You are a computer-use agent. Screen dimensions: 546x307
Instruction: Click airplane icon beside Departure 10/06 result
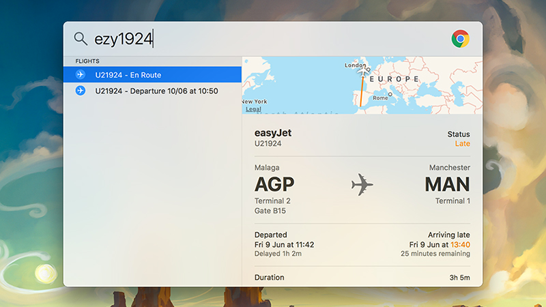(x=81, y=91)
